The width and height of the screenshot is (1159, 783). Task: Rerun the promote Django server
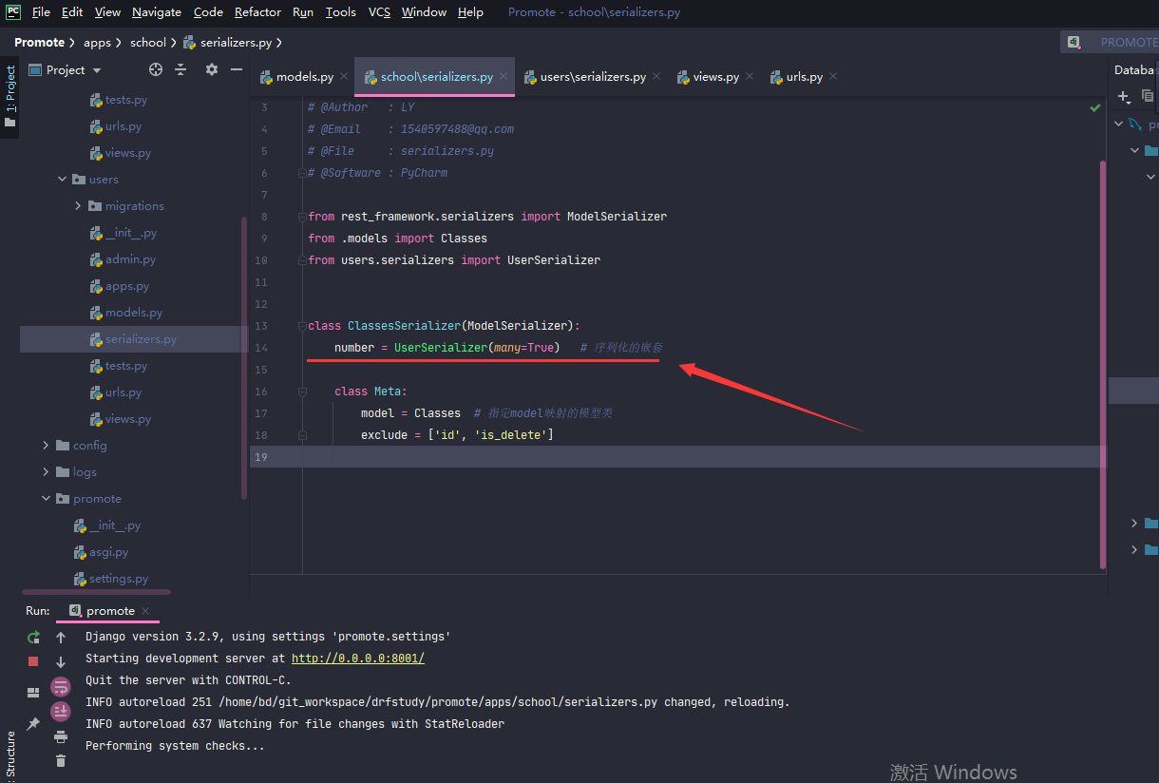click(33, 638)
